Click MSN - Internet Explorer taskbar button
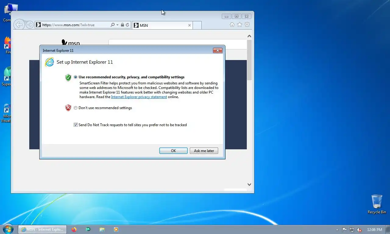Screen dimensions: 390x234 pyautogui.click(x=42, y=229)
